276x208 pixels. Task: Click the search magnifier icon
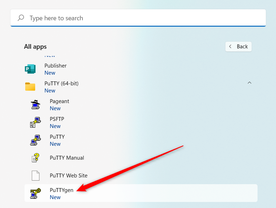coord(21,18)
